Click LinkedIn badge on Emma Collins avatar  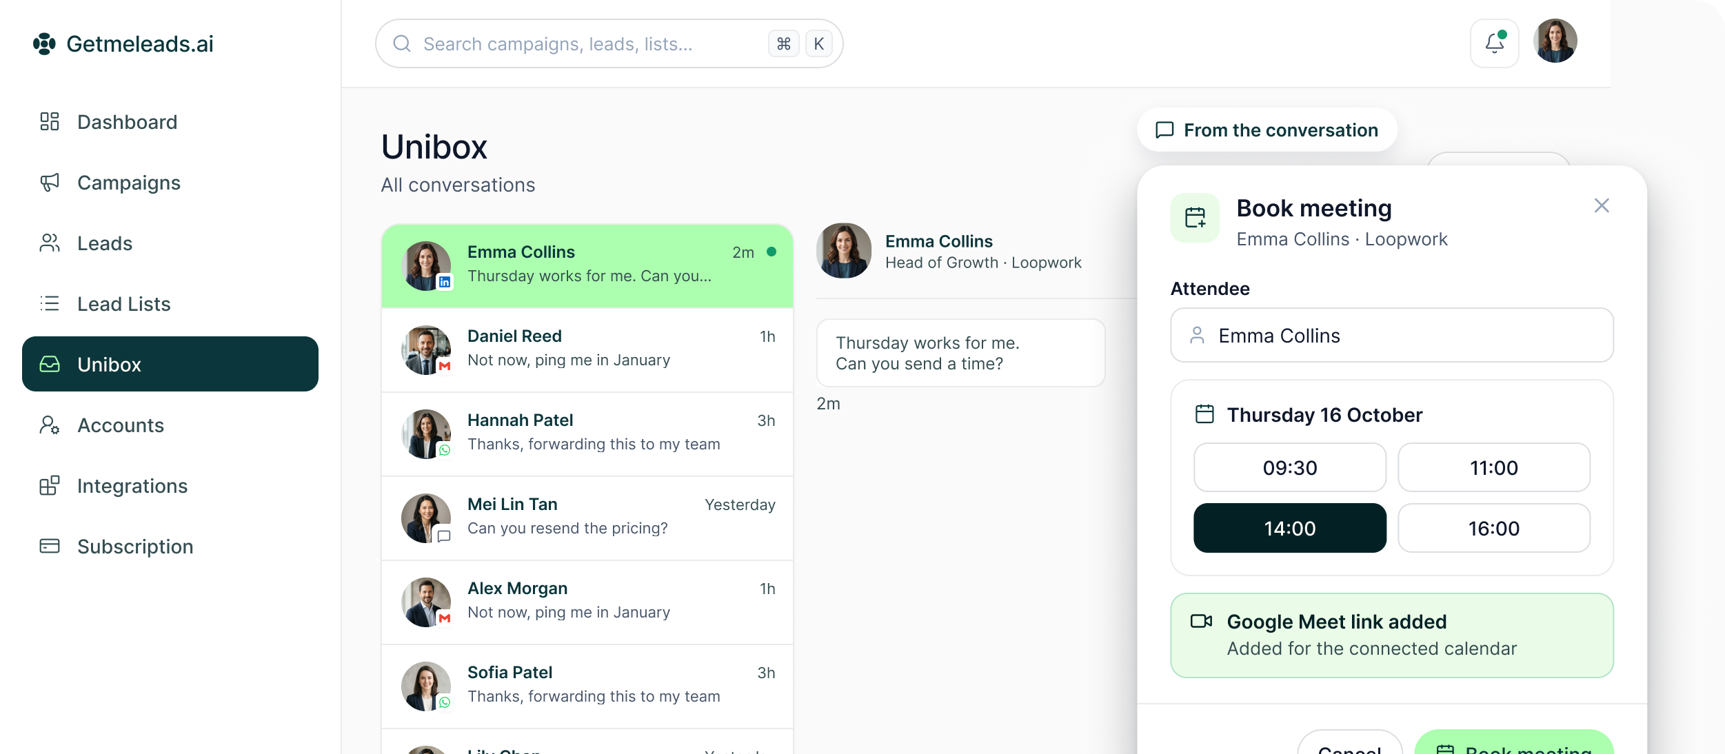445,282
